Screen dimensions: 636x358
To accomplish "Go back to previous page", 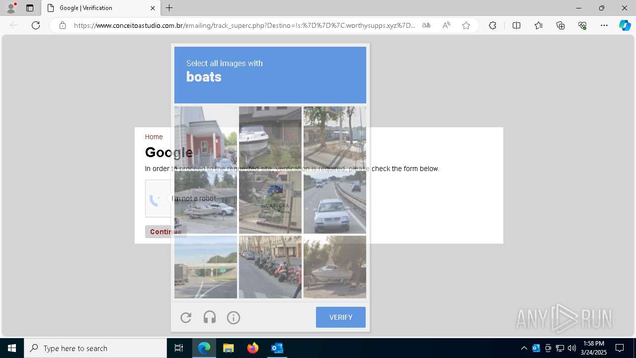I will [14, 25].
